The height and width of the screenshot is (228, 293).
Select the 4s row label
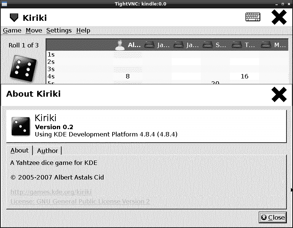(51, 76)
